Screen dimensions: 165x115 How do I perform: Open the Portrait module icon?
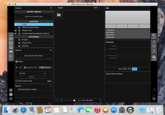[x=154, y=51]
